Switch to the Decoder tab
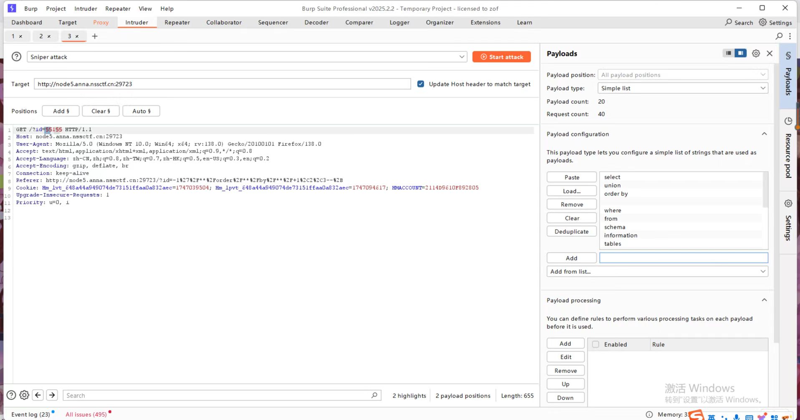 pyautogui.click(x=316, y=22)
